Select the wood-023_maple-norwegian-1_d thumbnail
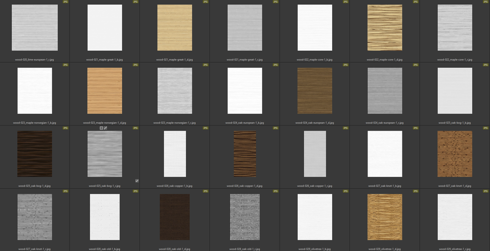This screenshot has width=490, height=251. [x=105, y=91]
